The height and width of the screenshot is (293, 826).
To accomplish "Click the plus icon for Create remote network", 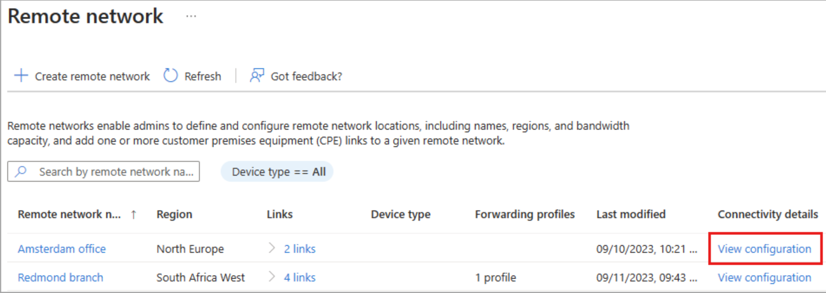I will [21, 76].
